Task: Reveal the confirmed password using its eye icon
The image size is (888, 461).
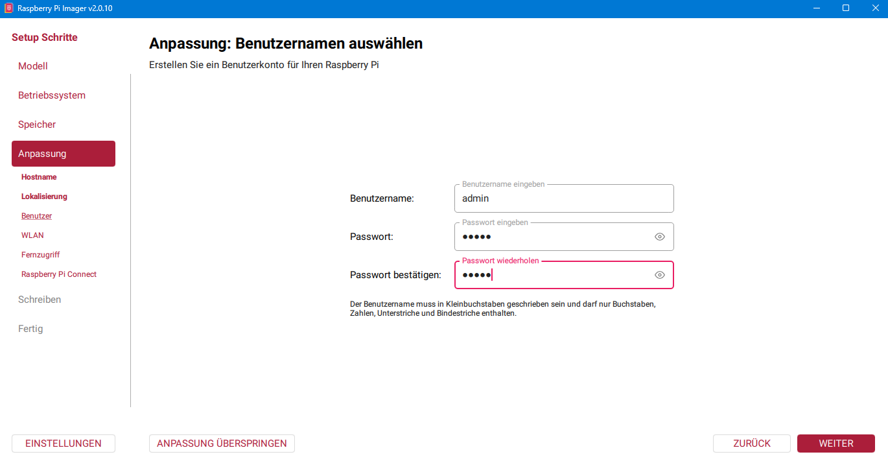Action: pos(660,275)
